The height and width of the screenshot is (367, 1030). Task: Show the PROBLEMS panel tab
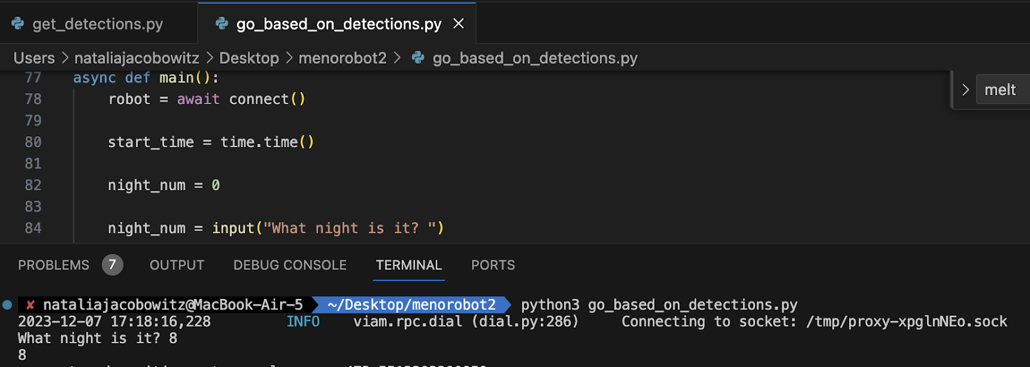point(53,265)
